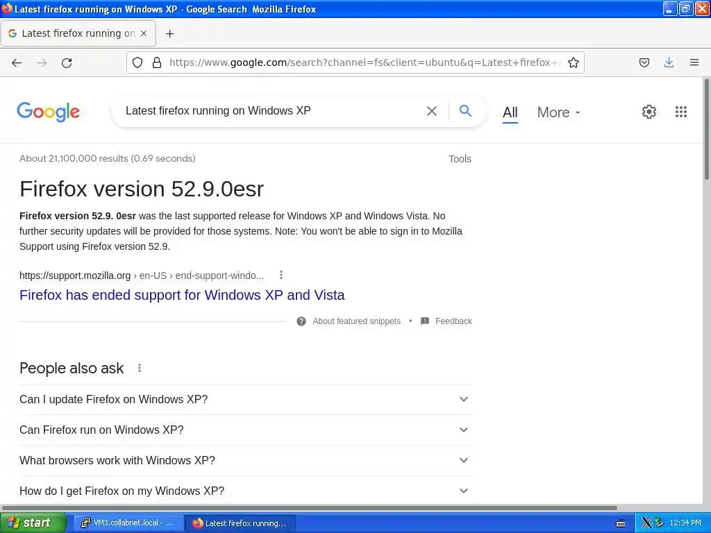This screenshot has width=711, height=533.
Task: Close the Latest firefox running tab
Action: point(144,33)
